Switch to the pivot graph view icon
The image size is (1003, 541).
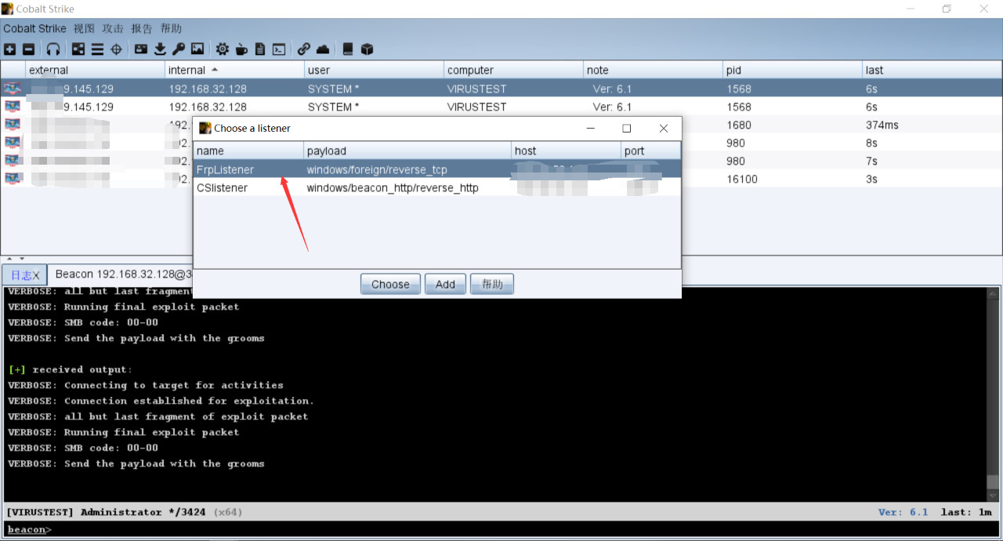pyautogui.click(x=78, y=49)
